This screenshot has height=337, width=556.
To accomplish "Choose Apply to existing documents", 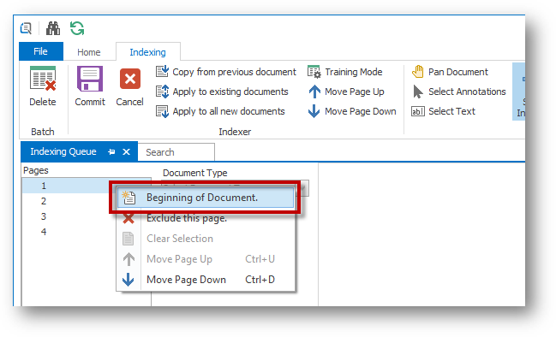I will click(222, 92).
